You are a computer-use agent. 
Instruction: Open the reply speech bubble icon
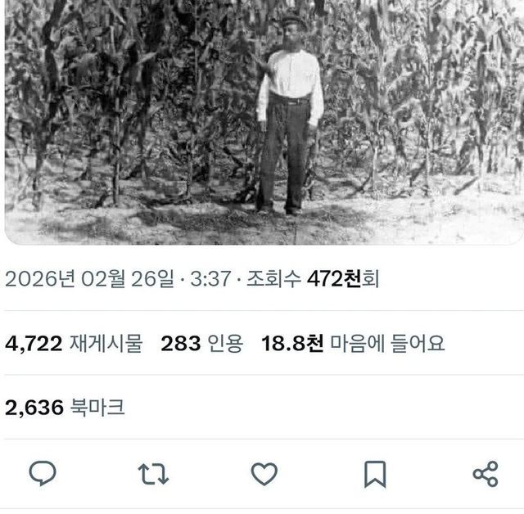pos(43,473)
